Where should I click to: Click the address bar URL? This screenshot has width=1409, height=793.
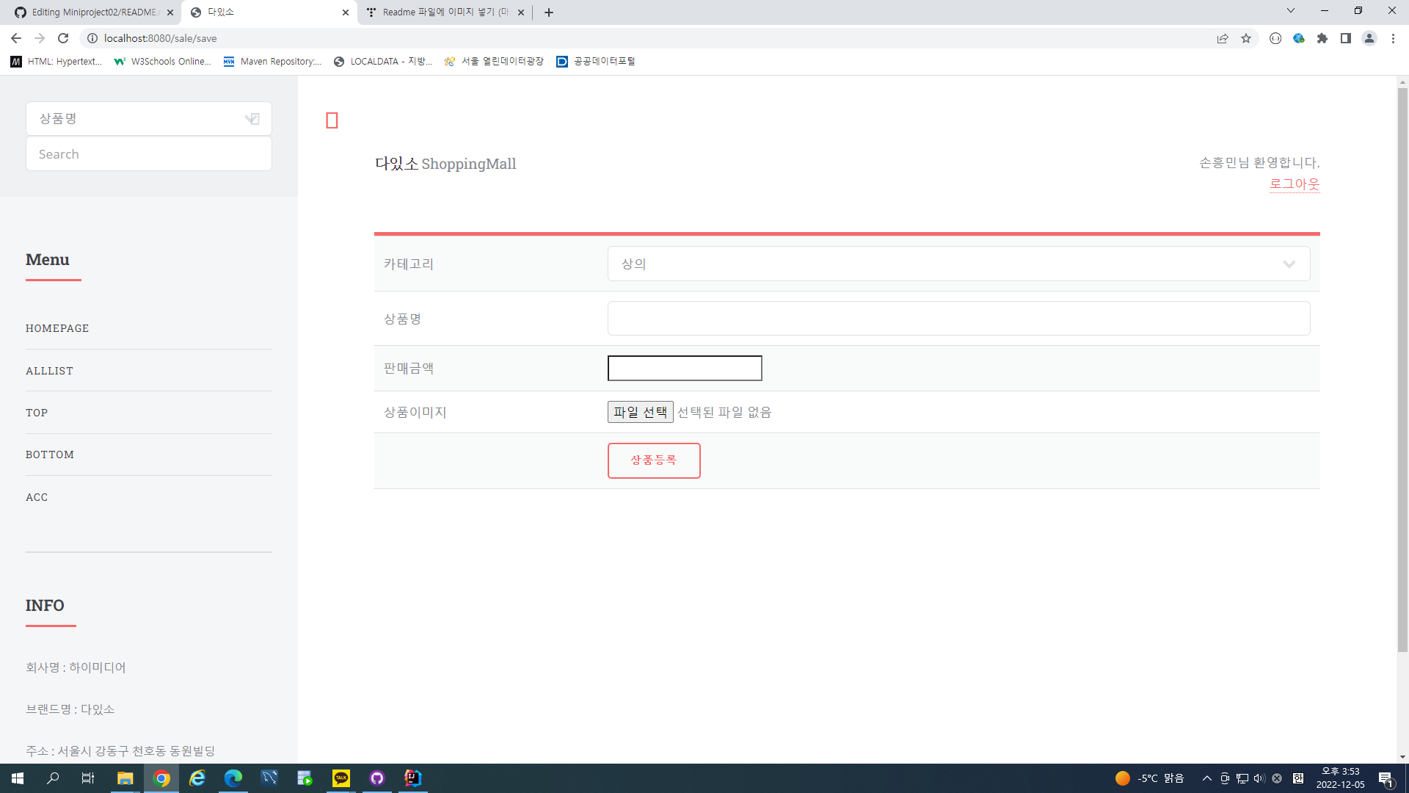[x=160, y=38]
